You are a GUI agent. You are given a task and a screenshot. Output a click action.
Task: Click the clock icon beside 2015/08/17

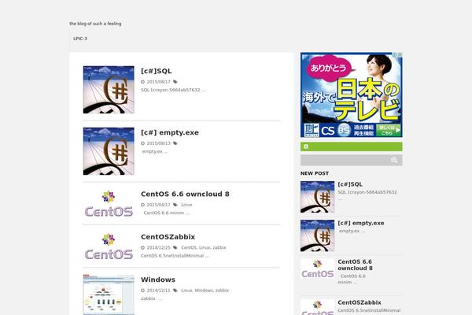[142, 82]
